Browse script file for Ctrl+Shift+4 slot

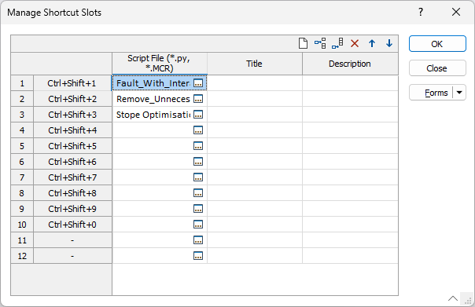tap(198, 130)
